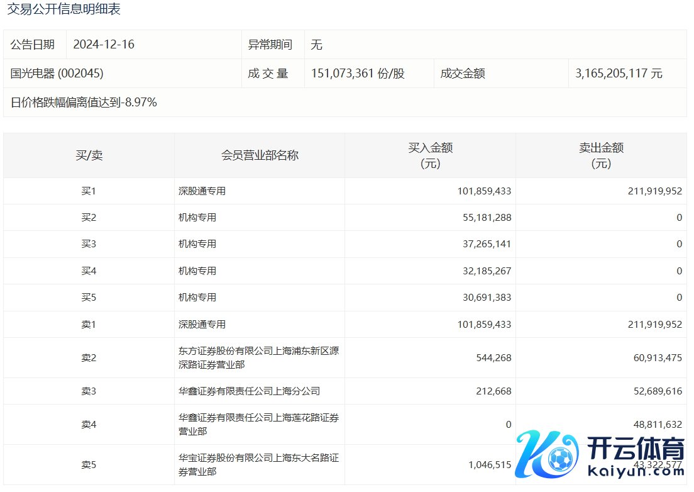This screenshot has height=492, width=694.
Task: Click 华鑫证券有限责任公司上海分公司 entry
Action: pos(249,391)
